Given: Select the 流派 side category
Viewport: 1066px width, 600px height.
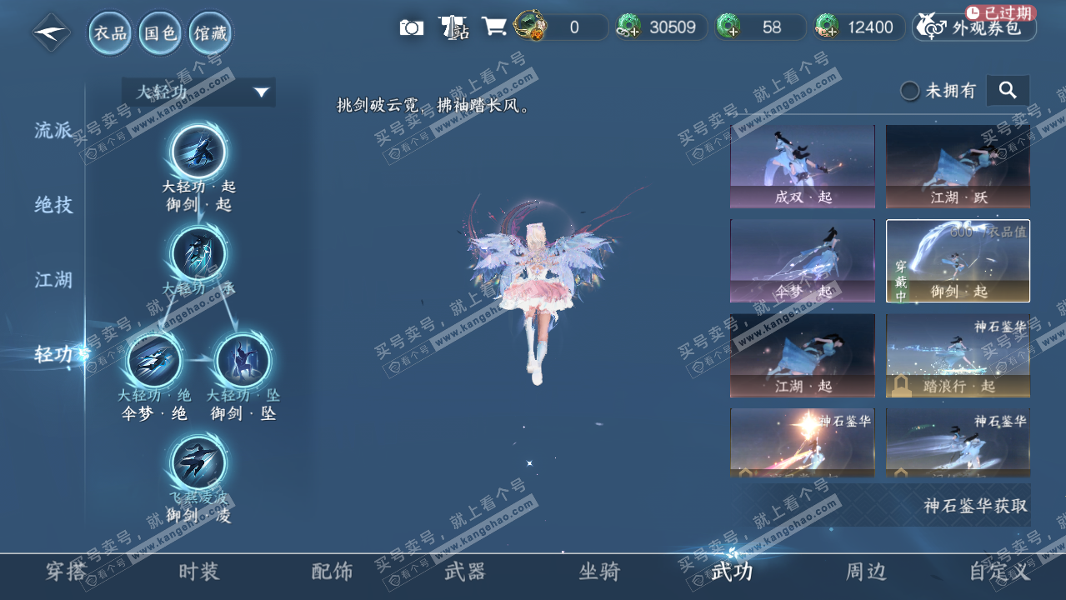Looking at the screenshot, I should pos(53,130).
